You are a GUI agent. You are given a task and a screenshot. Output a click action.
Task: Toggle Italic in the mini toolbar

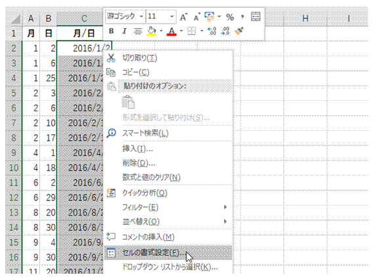click(x=124, y=31)
